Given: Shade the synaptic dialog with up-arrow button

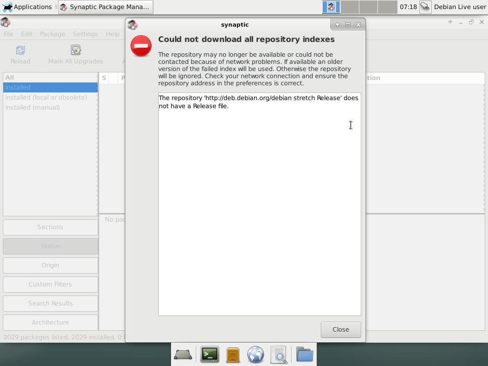Looking at the screenshot, I should coord(337,25).
